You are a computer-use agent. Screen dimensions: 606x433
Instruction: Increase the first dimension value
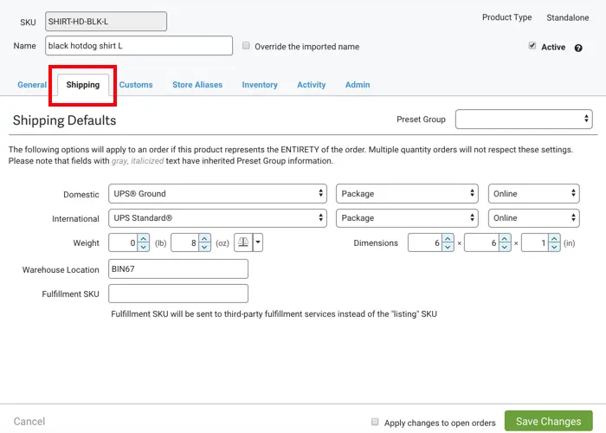(447, 239)
